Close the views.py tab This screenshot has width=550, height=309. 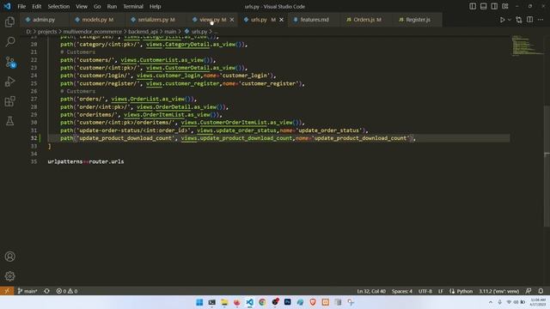(x=232, y=20)
